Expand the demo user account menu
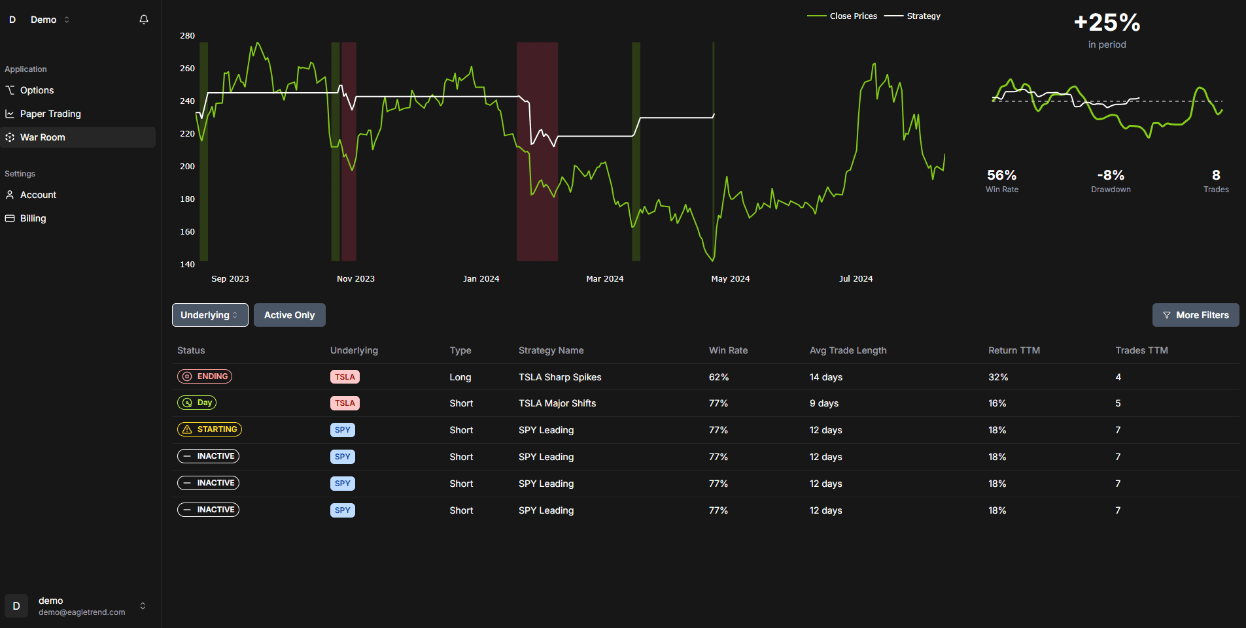1246x628 pixels. tap(143, 606)
